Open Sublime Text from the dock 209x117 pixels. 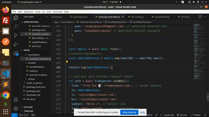click(6, 84)
